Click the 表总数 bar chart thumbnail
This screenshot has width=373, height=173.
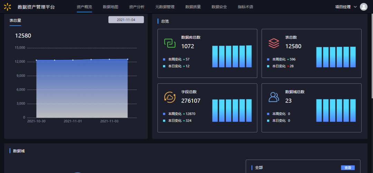pyautogui.click(x=336, y=57)
